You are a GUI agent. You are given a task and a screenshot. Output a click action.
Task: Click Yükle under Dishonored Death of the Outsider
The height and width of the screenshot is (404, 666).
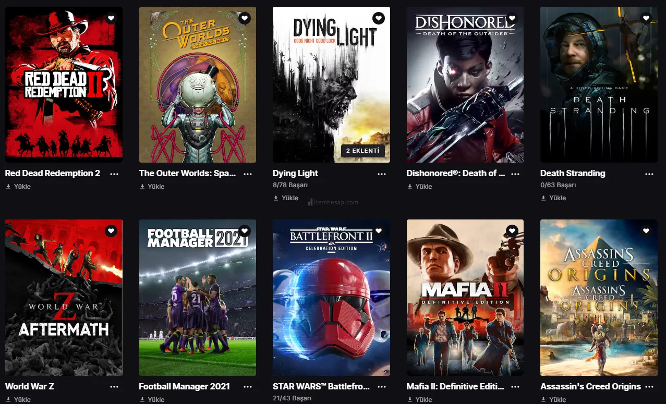click(x=419, y=187)
